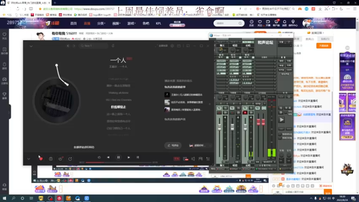Skip to the next track
Screen dimensions: 359x202
pyautogui.click(x=129, y=158)
